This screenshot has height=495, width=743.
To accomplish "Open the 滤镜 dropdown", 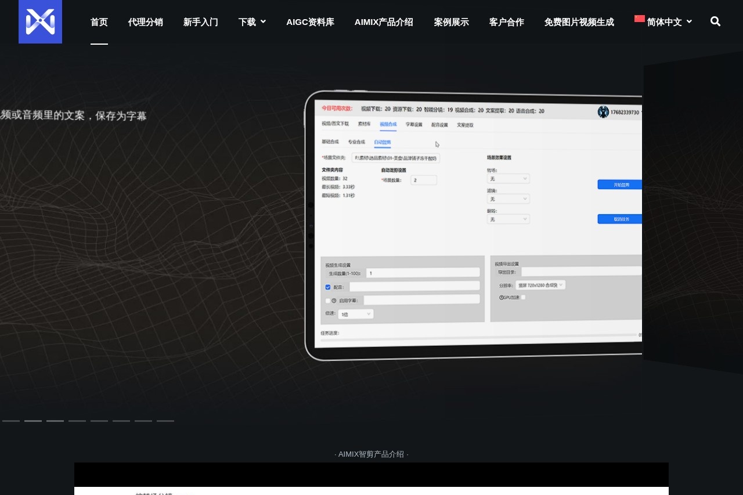I will (508, 199).
